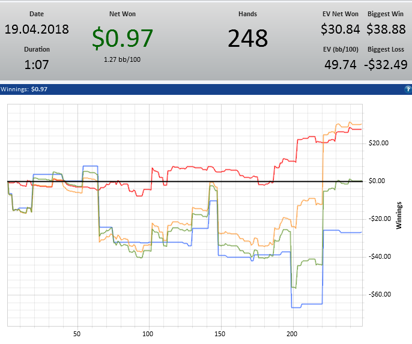Click the Biggest Win label
412x344 pixels.
tap(386, 14)
